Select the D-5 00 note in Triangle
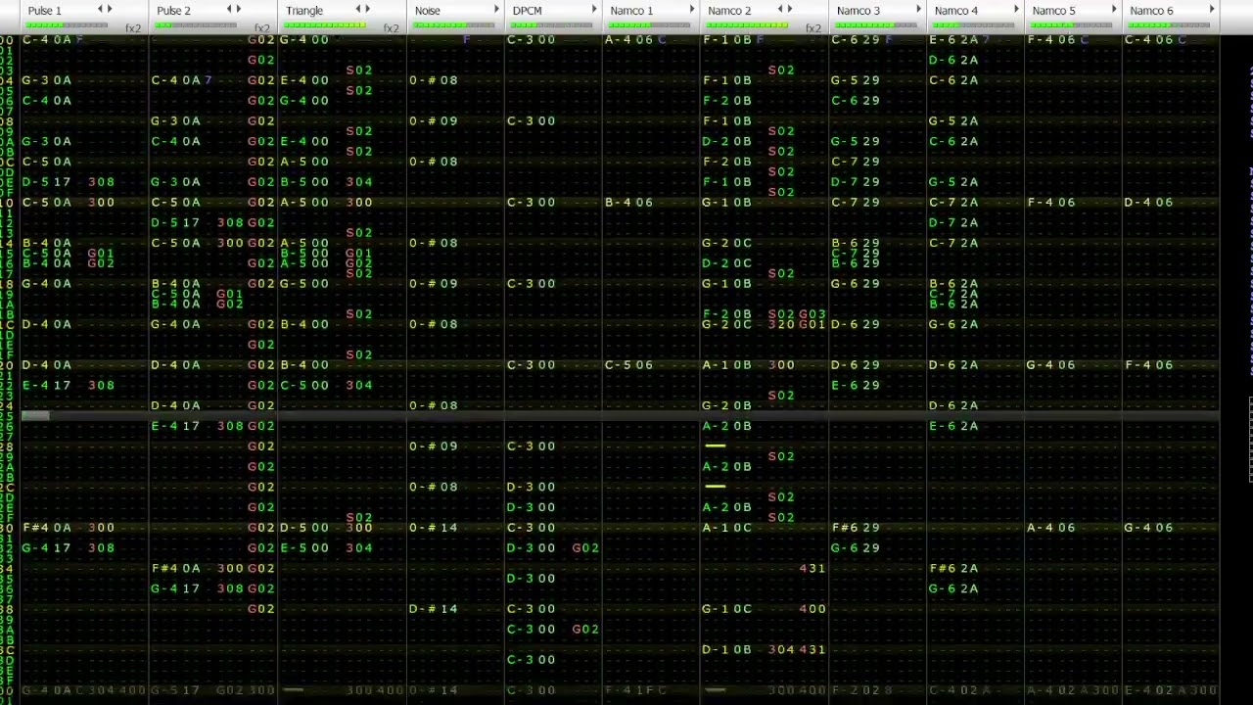The width and height of the screenshot is (1253, 705). click(305, 528)
